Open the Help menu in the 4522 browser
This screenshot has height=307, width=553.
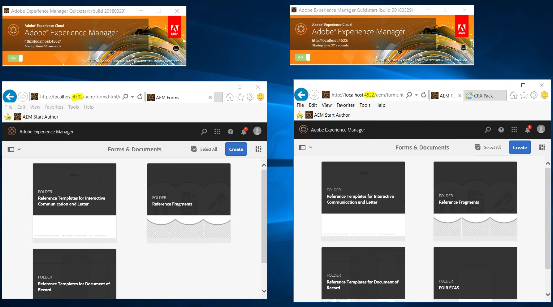(380, 105)
